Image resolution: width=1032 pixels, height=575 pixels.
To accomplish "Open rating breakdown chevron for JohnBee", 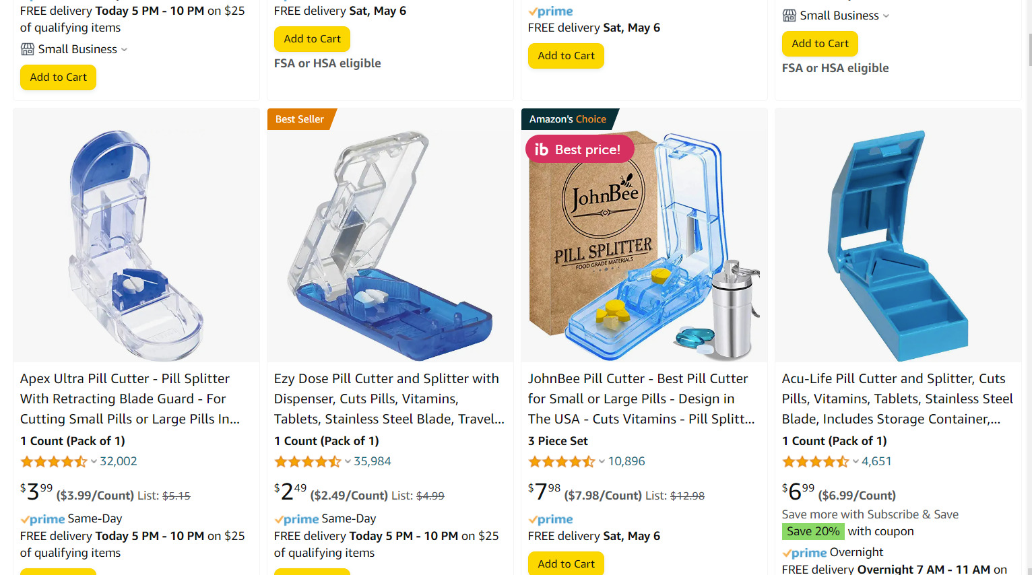I will point(602,462).
